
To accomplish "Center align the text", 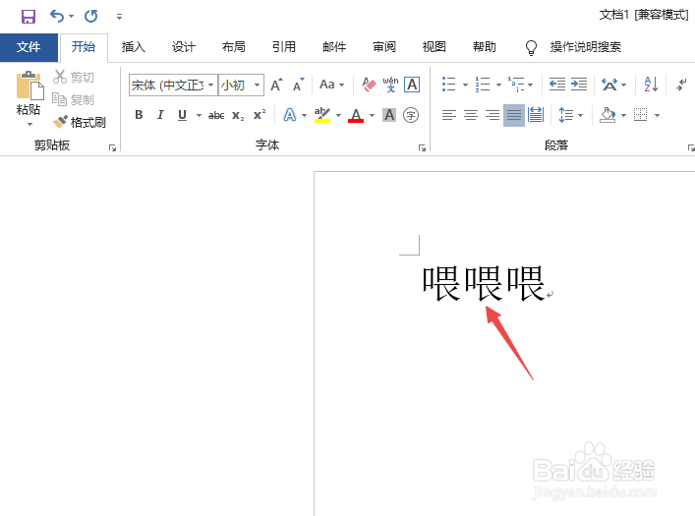I will [x=470, y=115].
